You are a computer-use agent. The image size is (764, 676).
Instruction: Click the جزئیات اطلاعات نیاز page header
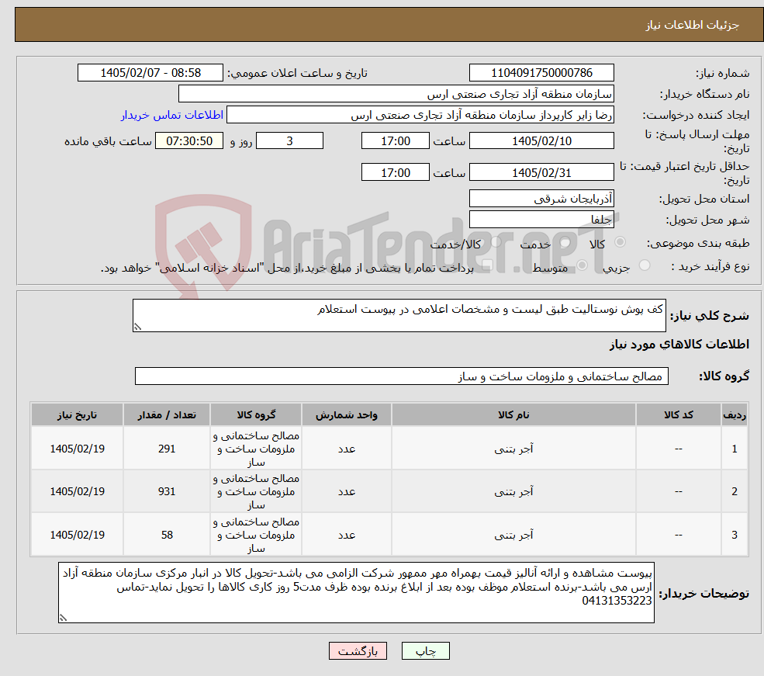coord(693,25)
